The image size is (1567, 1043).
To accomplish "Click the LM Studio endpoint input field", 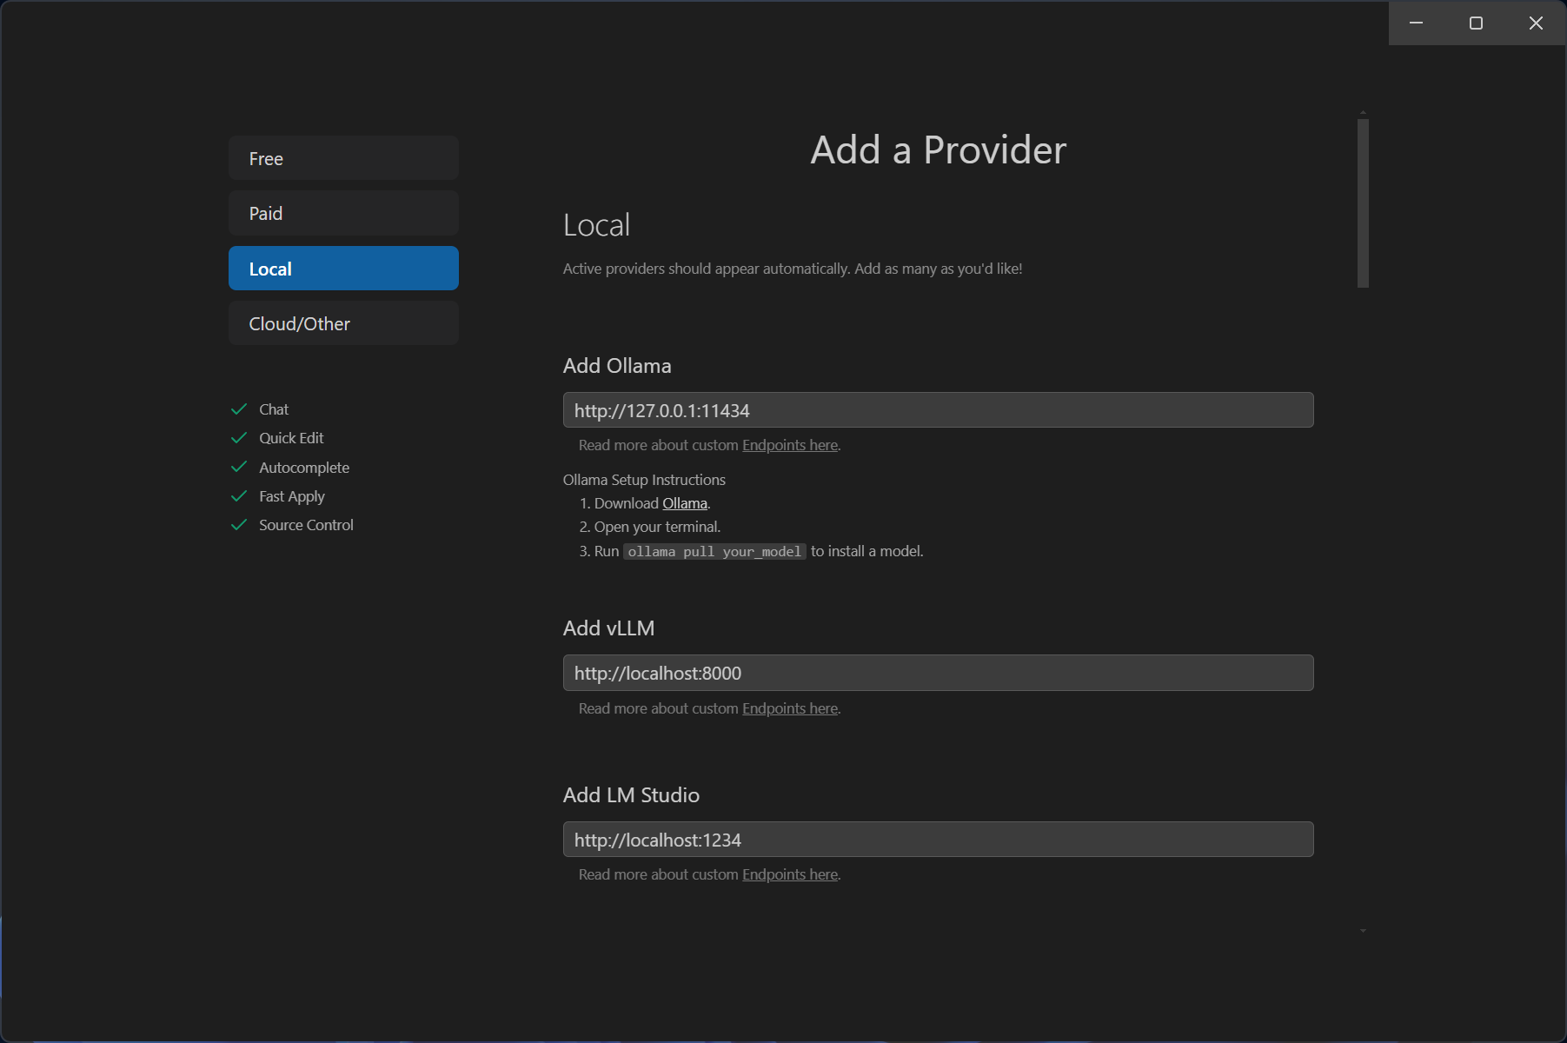I will coord(938,840).
